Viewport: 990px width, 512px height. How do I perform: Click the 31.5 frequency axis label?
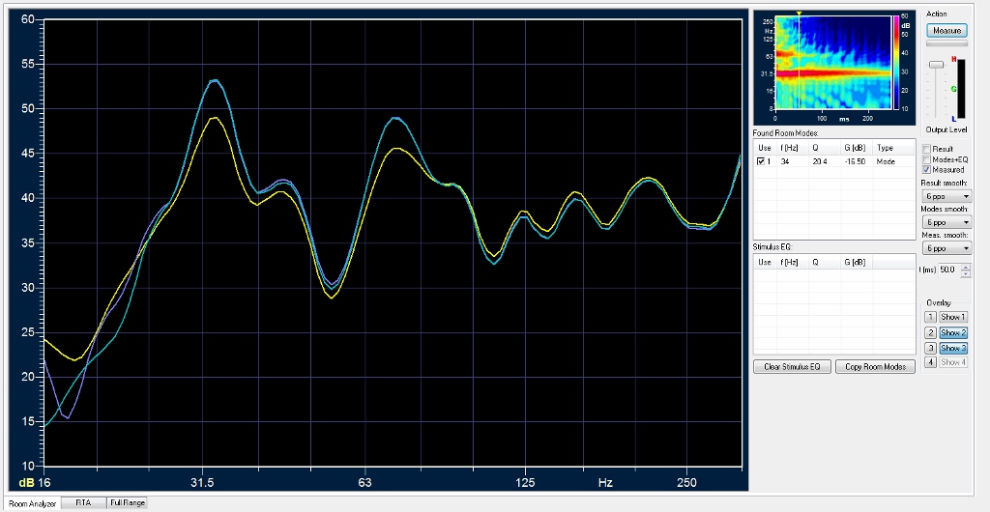pyautogui.click(x=202, y=483)
